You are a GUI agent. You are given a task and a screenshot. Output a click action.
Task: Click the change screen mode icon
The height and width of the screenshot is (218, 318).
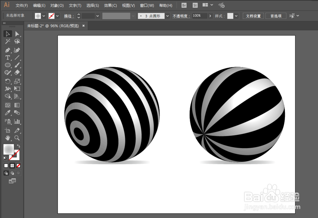12,181
